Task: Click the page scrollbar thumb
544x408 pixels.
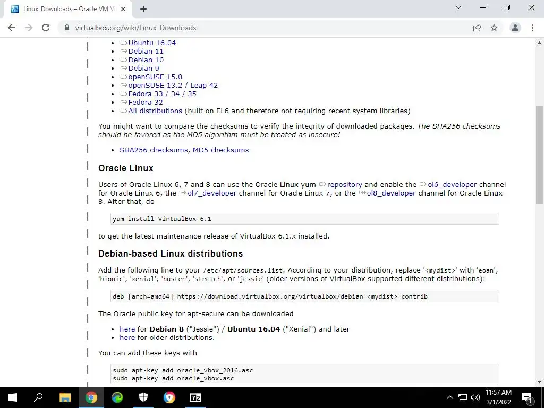Action: click(539, 155)
